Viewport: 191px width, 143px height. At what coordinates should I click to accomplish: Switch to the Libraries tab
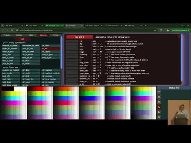click(x=43, y=35)
